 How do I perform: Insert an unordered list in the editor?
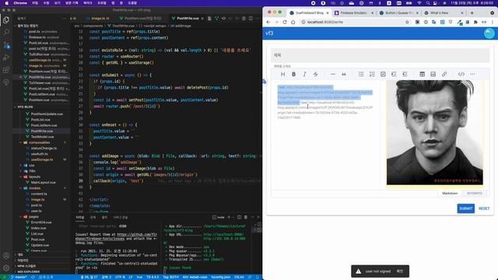[x=361, y=74]
